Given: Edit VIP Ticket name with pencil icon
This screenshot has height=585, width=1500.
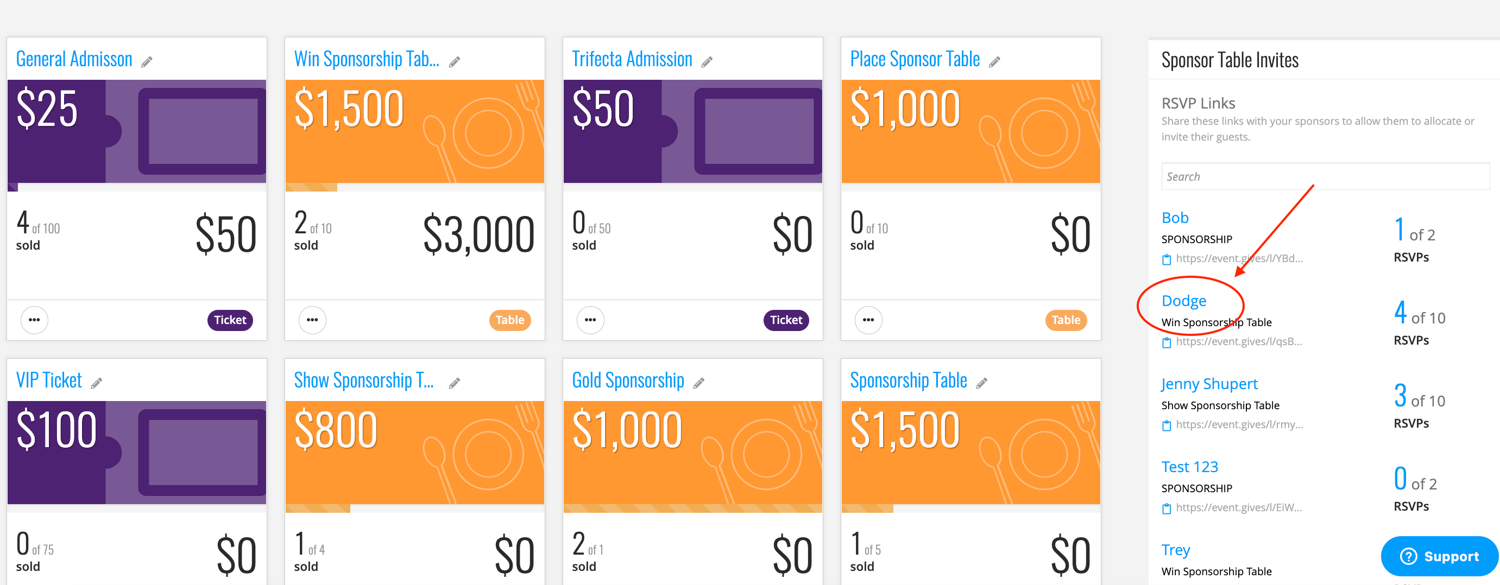Looking at the screenshot, I should pos(97,383).
